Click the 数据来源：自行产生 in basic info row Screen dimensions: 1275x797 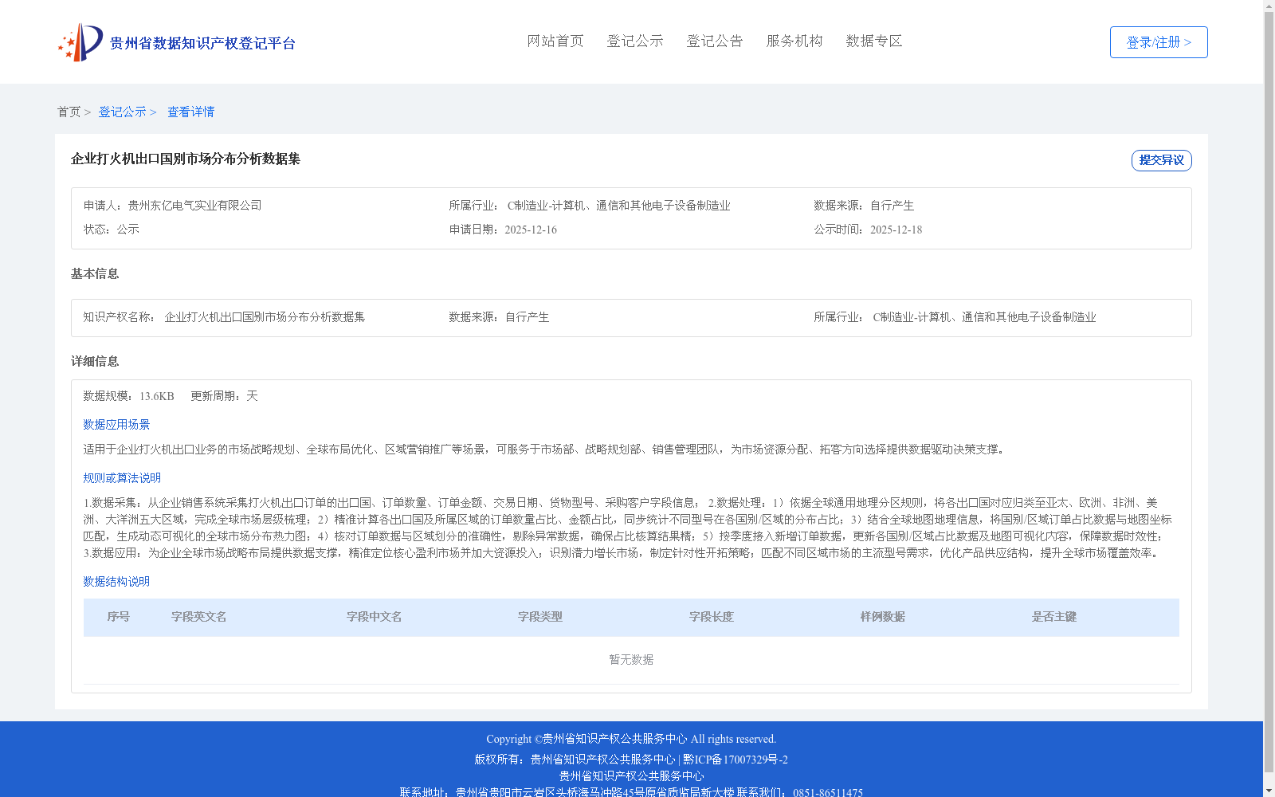499,317
